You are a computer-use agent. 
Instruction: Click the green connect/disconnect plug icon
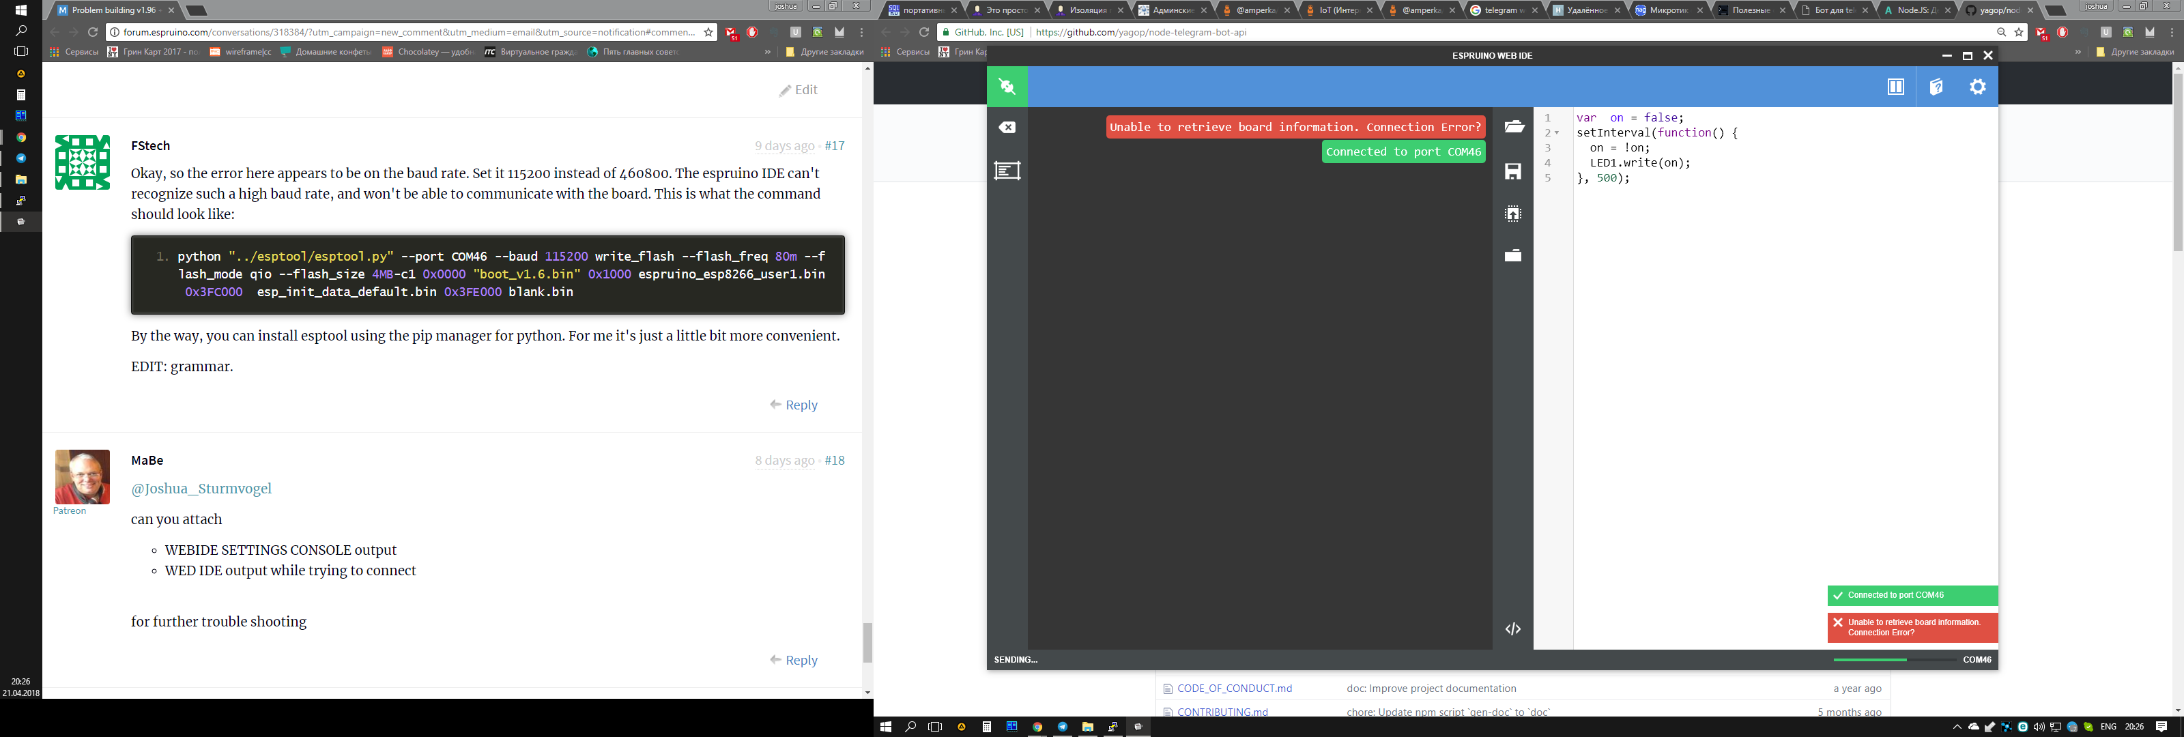[x=1007, y=87]
